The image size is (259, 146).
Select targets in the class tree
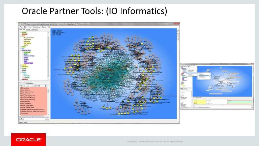pos(26,45)
